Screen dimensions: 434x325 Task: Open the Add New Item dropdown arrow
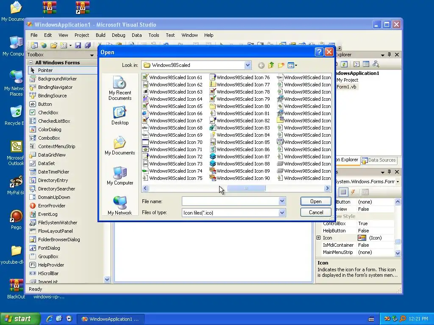click(71, 45)
